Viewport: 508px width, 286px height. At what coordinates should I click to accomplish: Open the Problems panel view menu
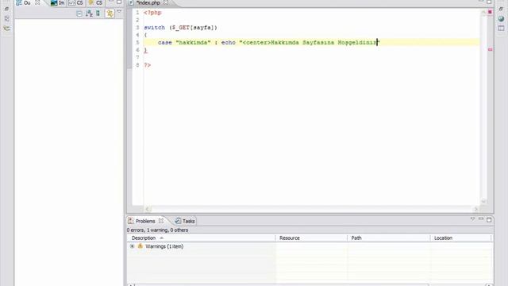(473, 219)
